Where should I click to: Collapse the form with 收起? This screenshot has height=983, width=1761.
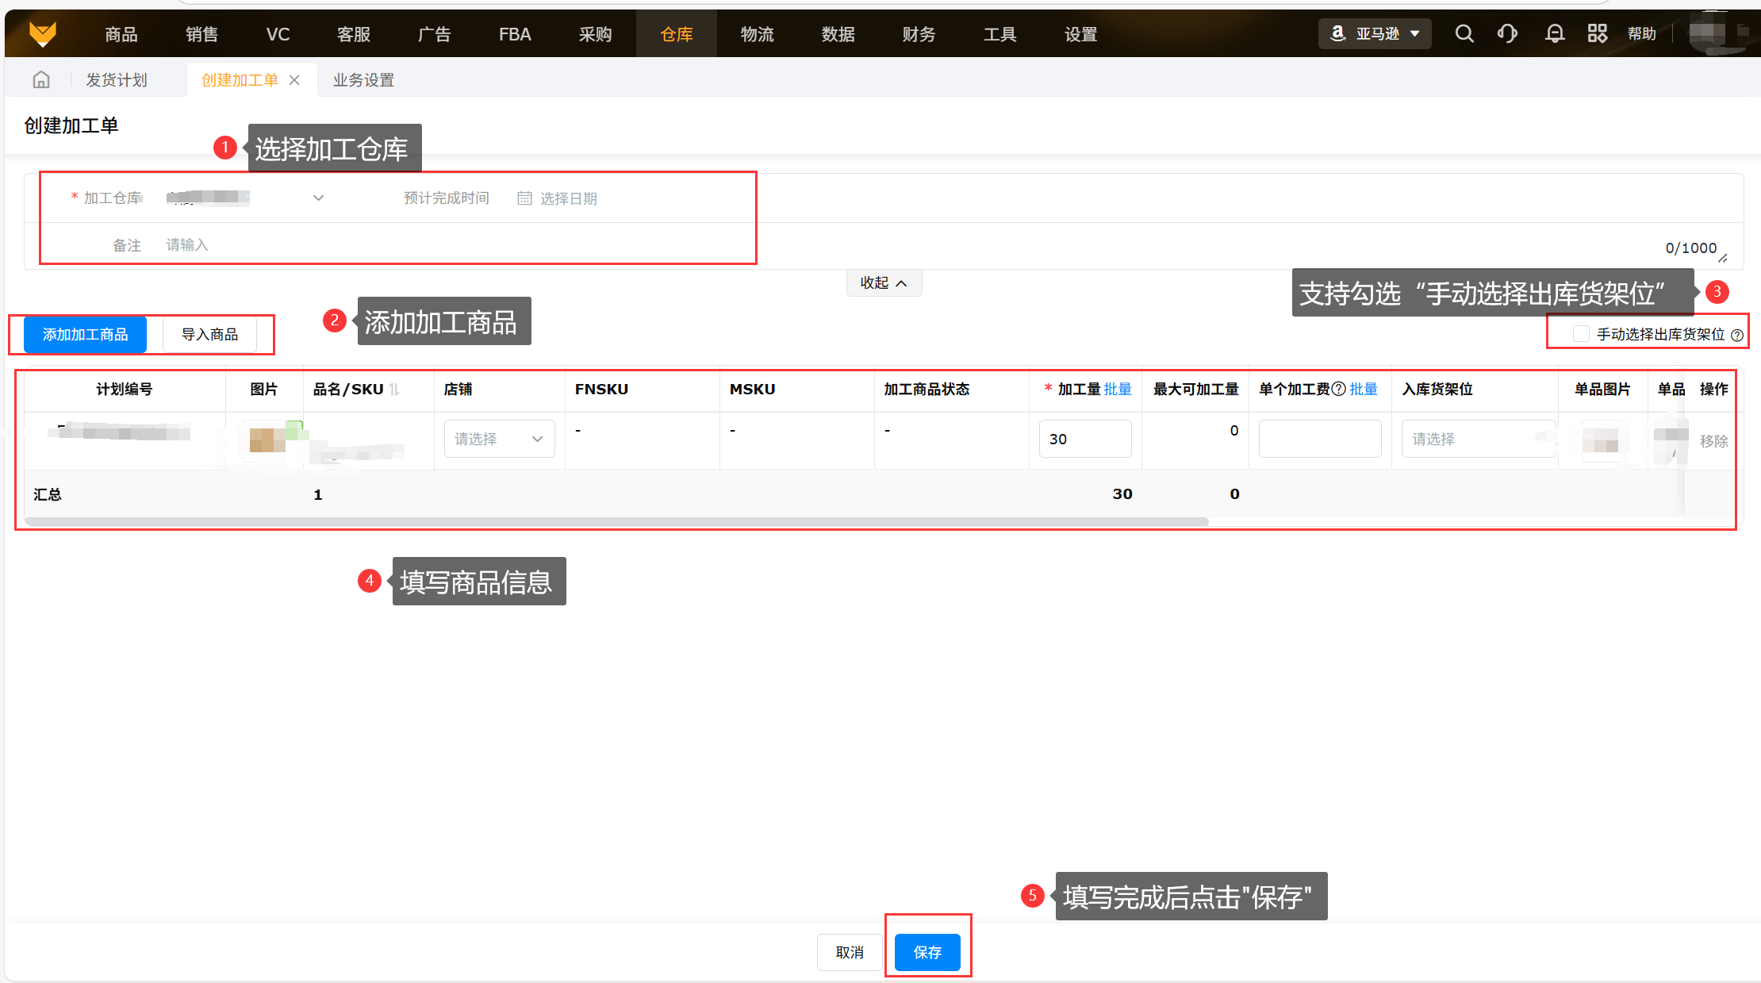(x=883, y=283)
